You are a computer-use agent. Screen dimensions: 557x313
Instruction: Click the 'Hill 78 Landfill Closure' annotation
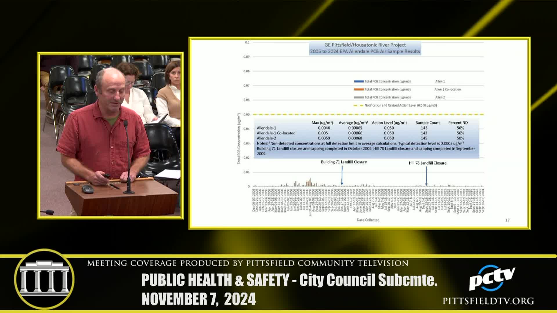click(428, 163)
